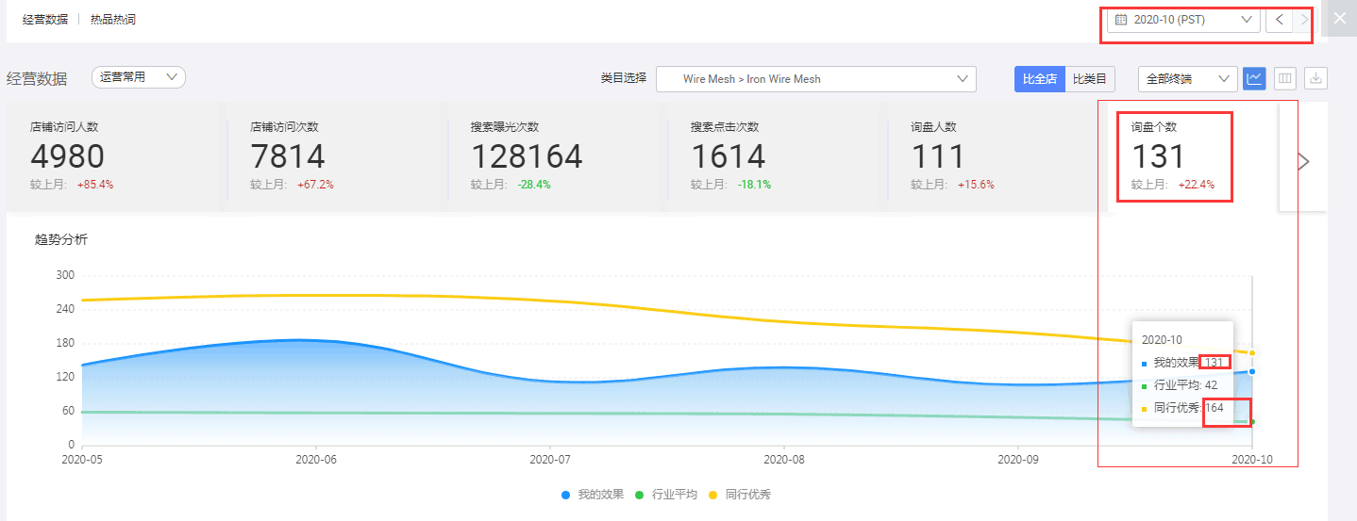The width and height of the screenshot is (1357, 521).
Task: Select 比类目 comparison toggle
Action: pyautogui.click(x=1089, y=79)
